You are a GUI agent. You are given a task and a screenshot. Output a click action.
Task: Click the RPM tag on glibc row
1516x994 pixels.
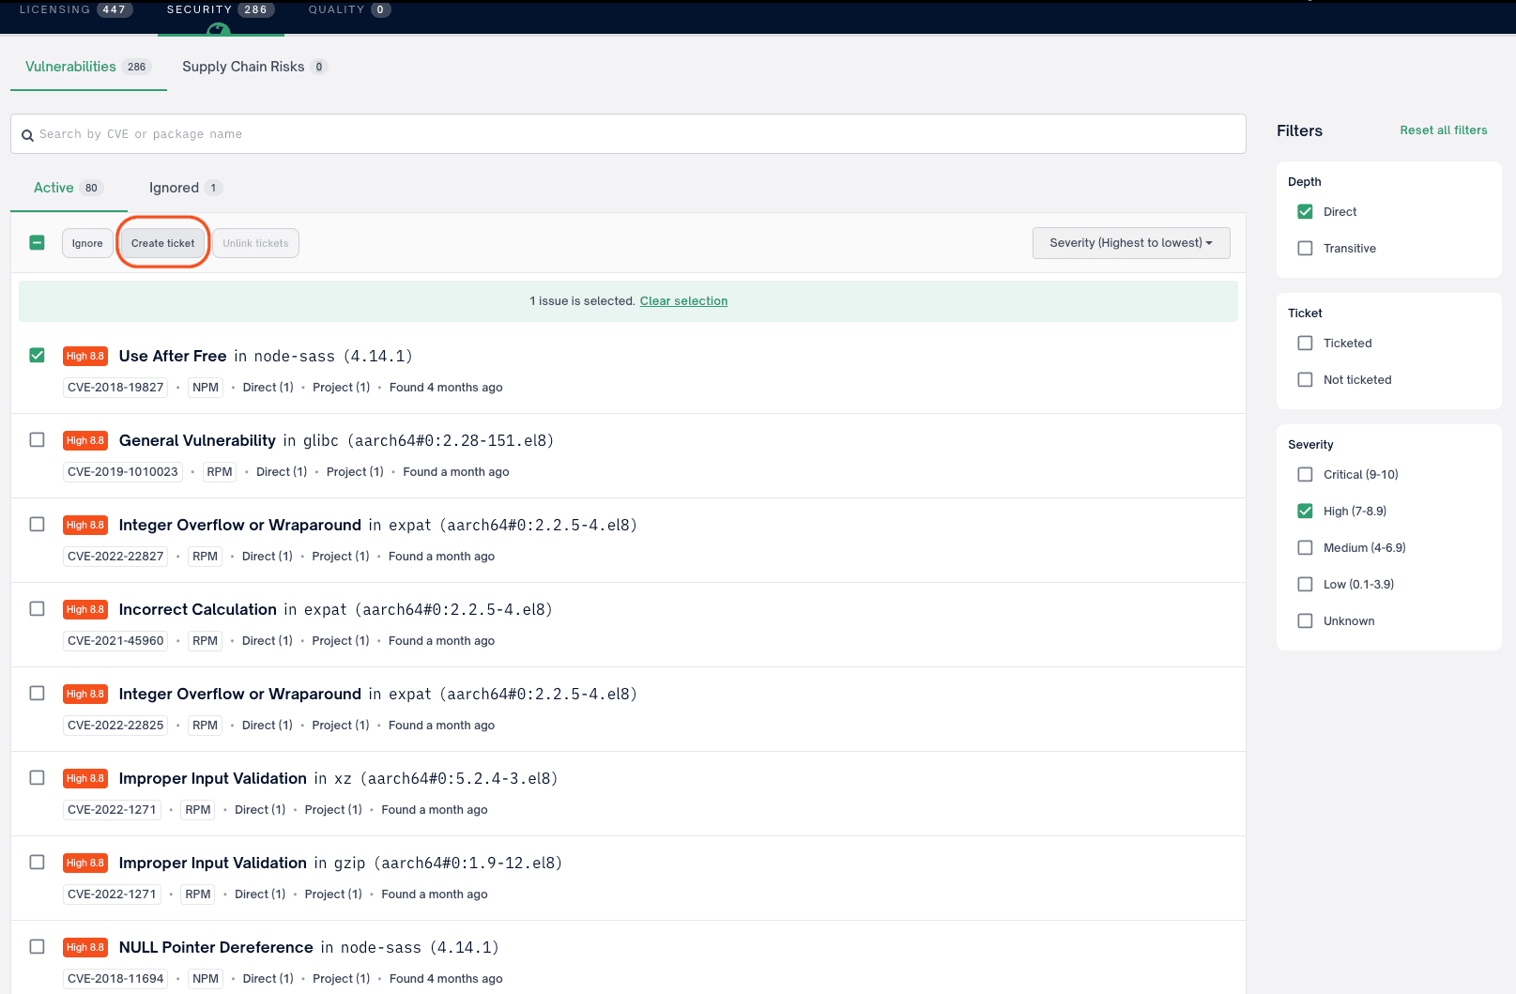pos(220,472)
